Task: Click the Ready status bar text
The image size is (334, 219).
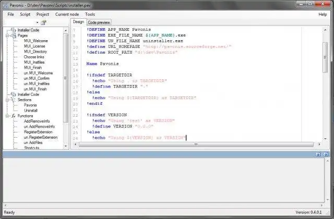Action: tap(9, 212)
